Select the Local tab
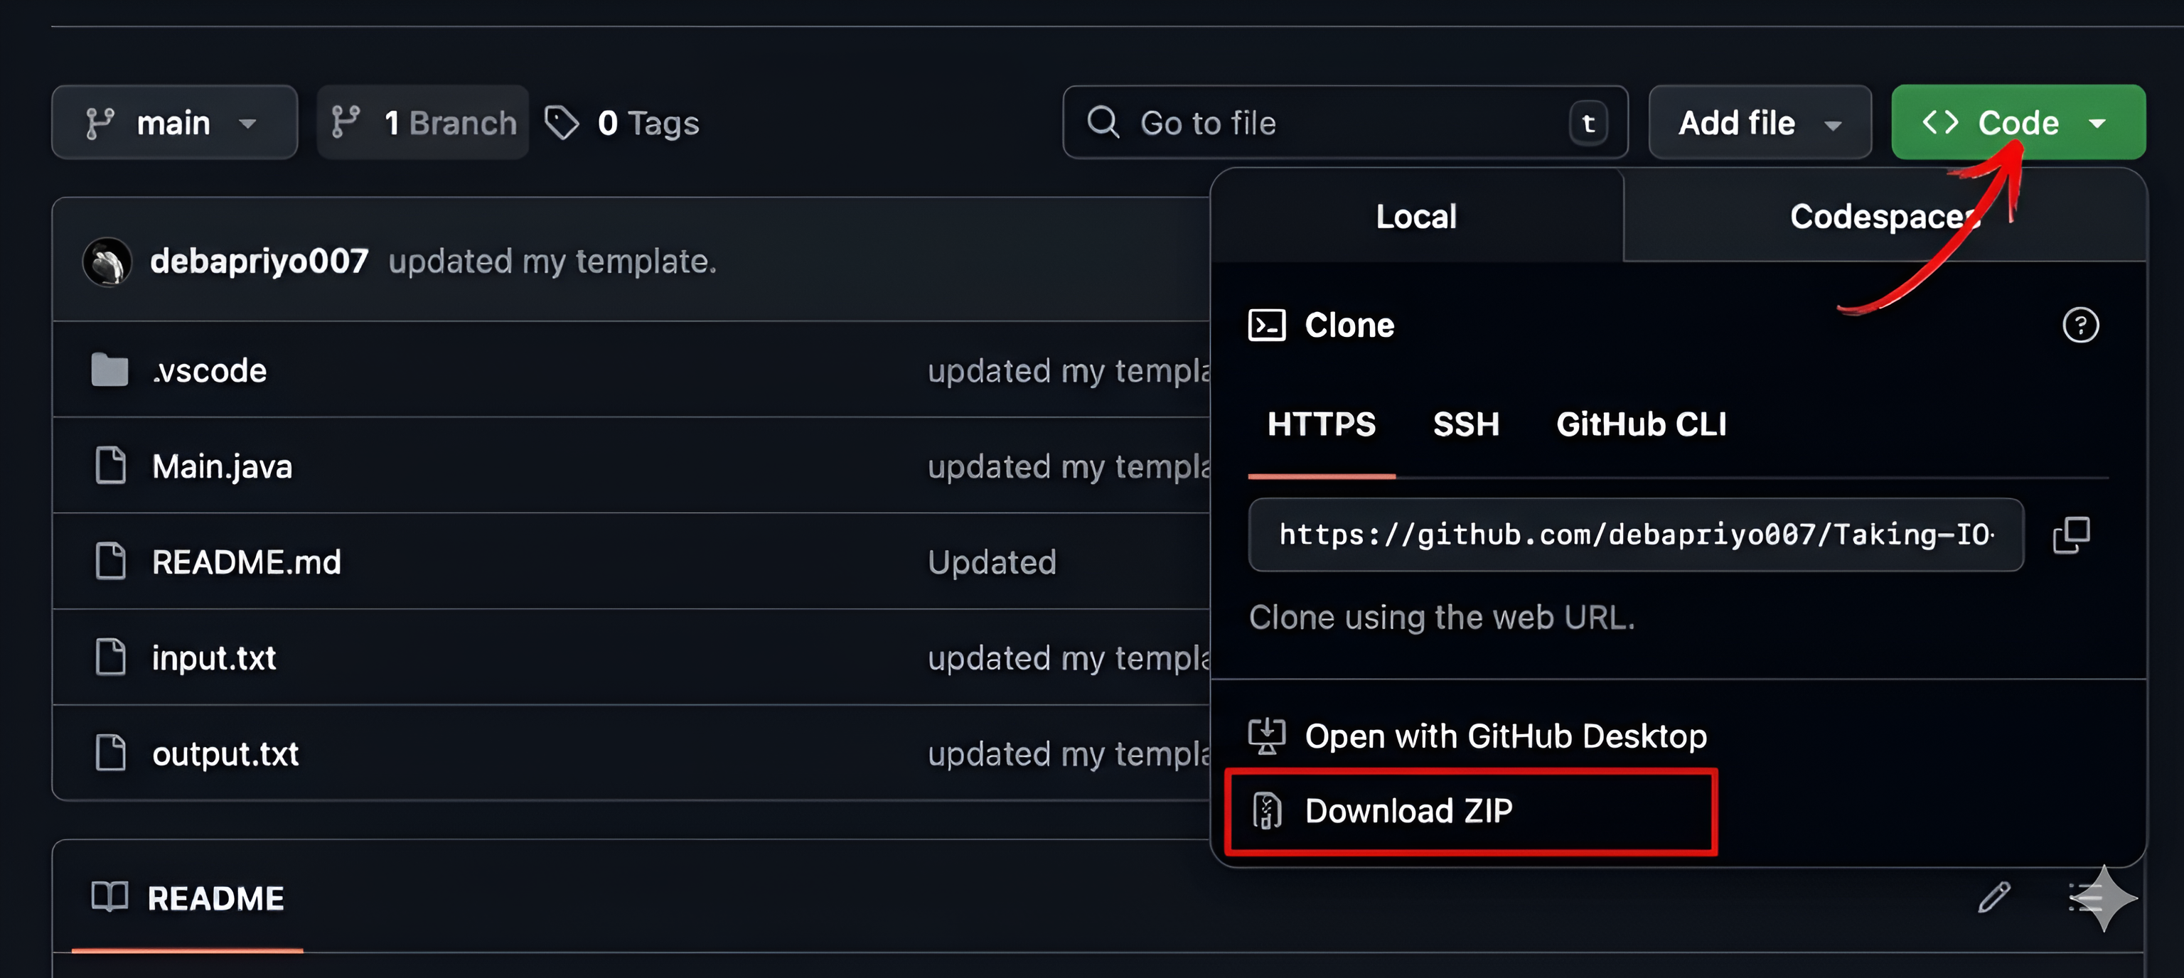 click(x=1416, y=217)
